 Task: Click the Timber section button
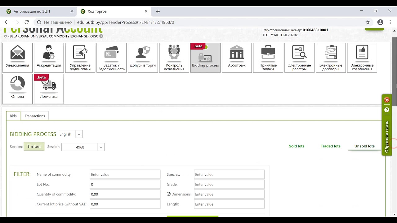(34, 146)
